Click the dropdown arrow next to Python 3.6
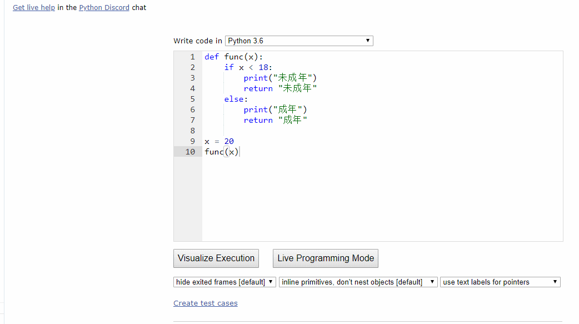The width and height of the screenshot is (579, 324). (x=367, y=41)
